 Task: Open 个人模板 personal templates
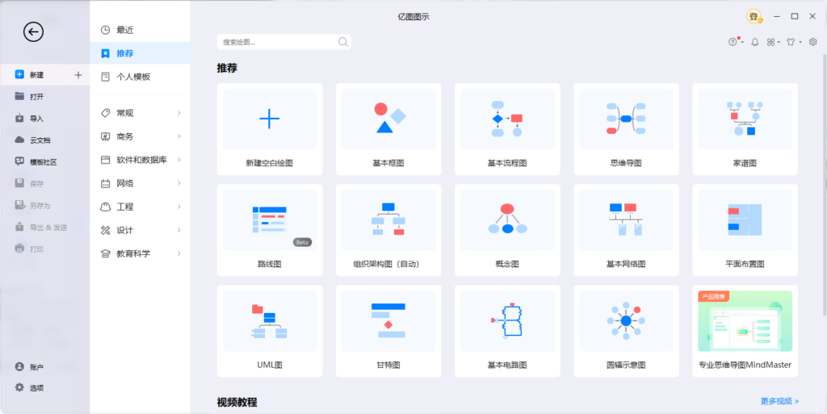(x=140, y=77)
